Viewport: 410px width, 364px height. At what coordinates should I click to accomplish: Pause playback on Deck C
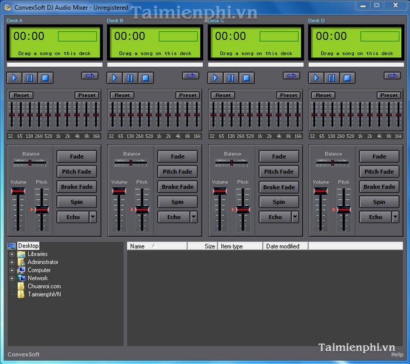(x=231, y=78)
